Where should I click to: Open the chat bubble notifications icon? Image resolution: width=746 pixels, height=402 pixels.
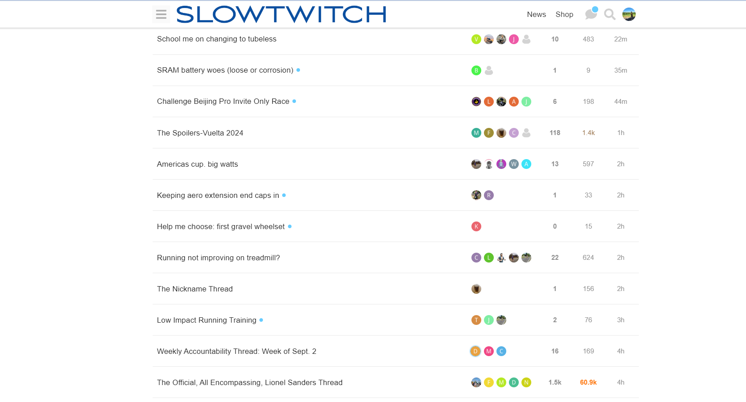pyautogui.click(x=591, y=14)
